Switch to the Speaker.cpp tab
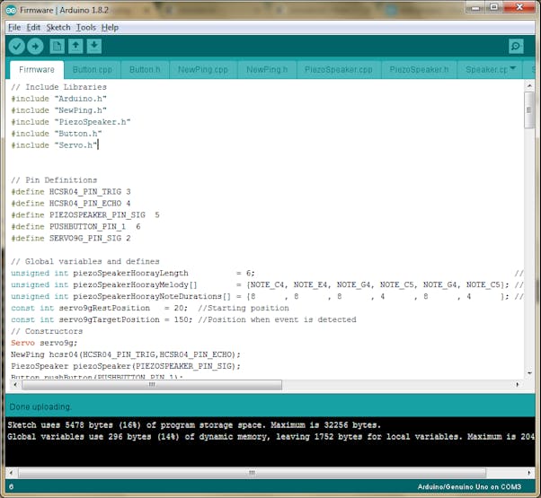This screenshot has width=541, height=498. click(486, 70)
